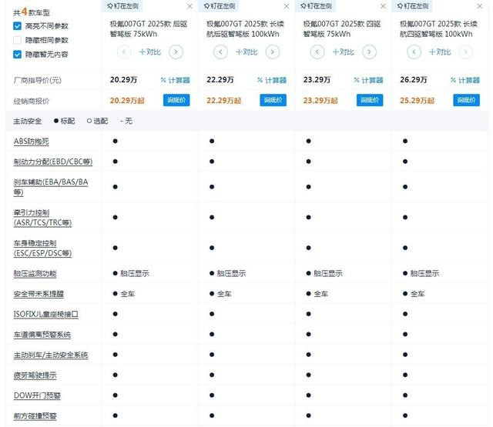
Task: Move 四驱智驾版 75kWh column right
Action: pyautogui.click(x=369, y=52)
